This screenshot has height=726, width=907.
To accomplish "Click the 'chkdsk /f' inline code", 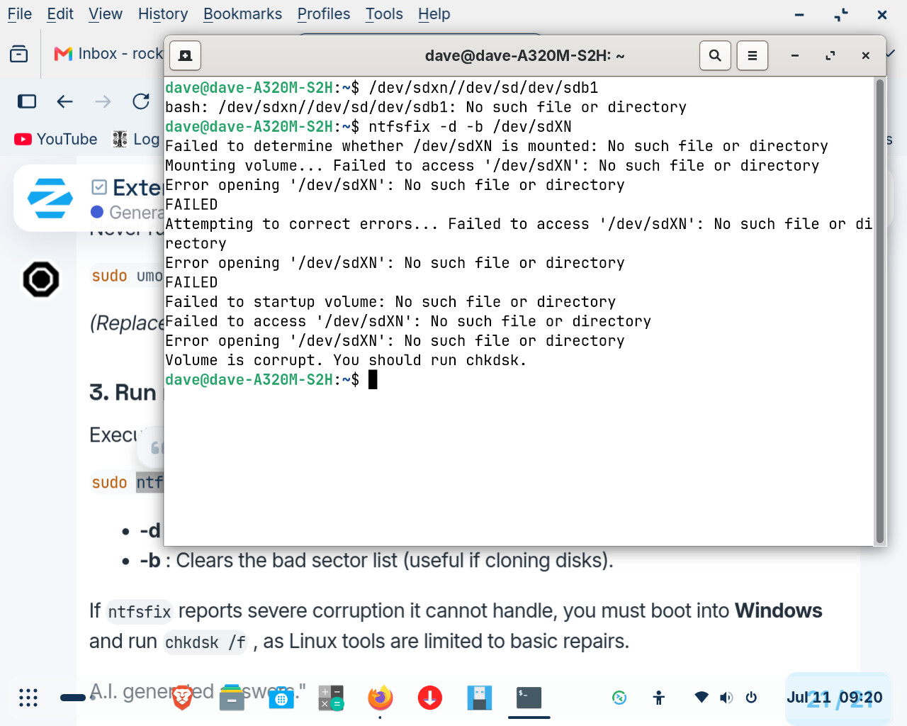I will coord(205,642).
